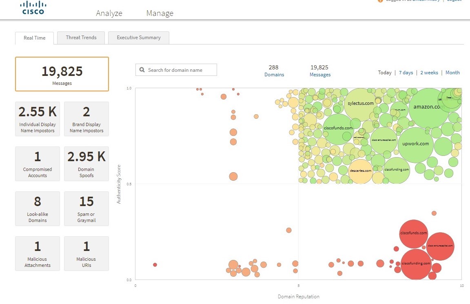470x304 pixels.
Task: Click the red ciscofunding.com bubble
Action: pos(416,263)
